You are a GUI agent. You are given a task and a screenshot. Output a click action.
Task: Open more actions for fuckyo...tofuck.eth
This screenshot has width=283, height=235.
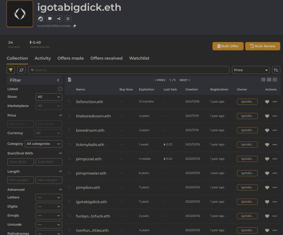click(x=275, y=216)
